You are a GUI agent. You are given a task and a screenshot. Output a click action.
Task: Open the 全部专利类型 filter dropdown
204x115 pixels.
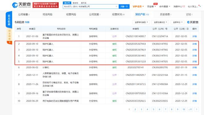coord(141,22)
